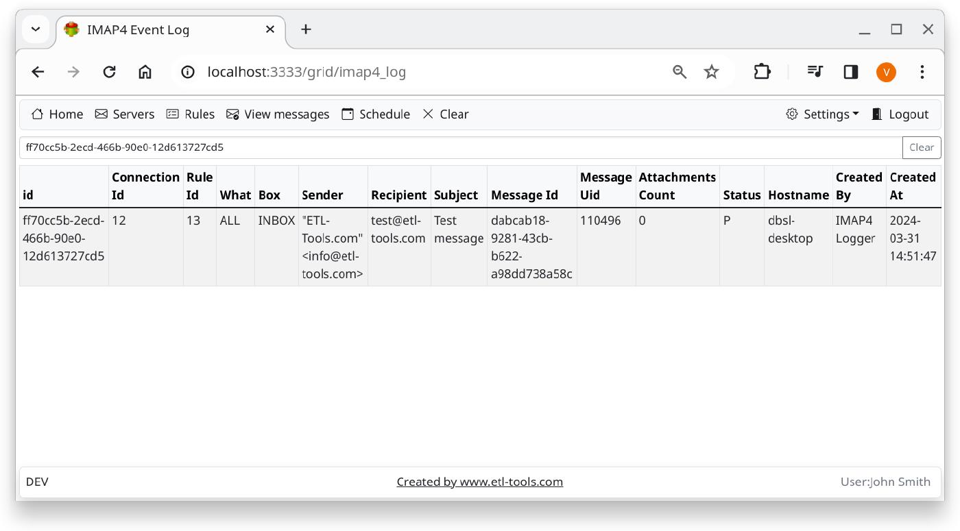Open the media control icon
This screenshot has height=531, width=960.
click(x=815, y=72)
